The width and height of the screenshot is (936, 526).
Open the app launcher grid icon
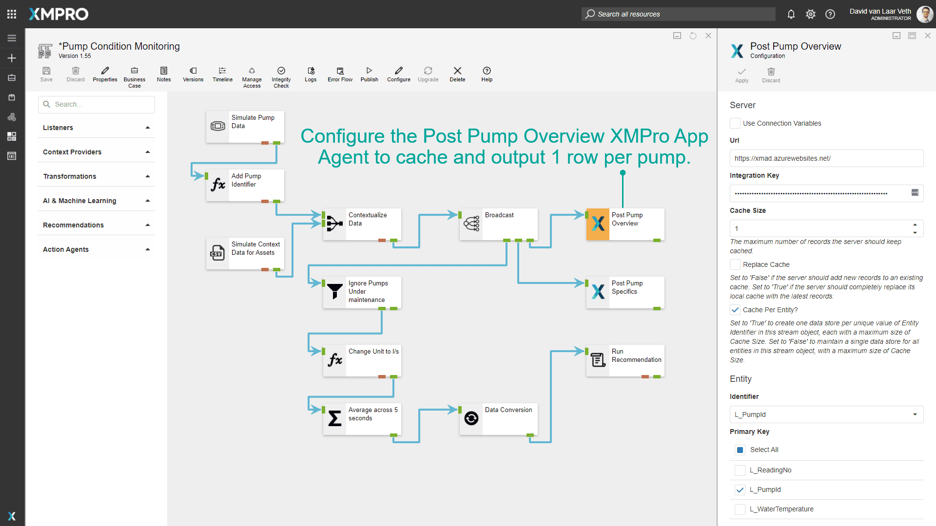(x=12, y=14)
